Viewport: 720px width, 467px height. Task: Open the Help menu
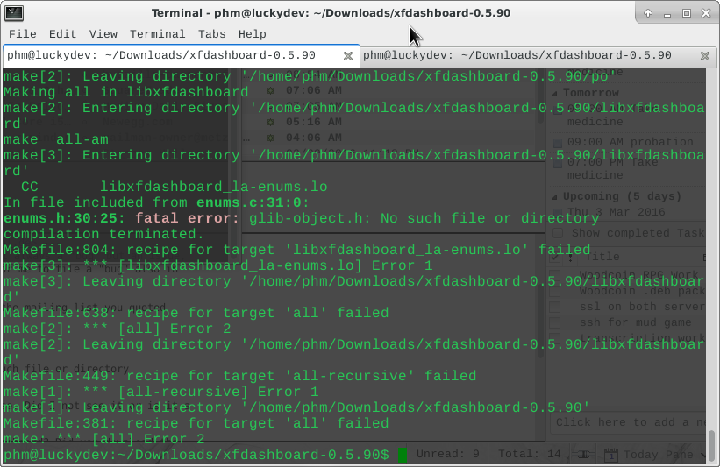pos(252,34)
